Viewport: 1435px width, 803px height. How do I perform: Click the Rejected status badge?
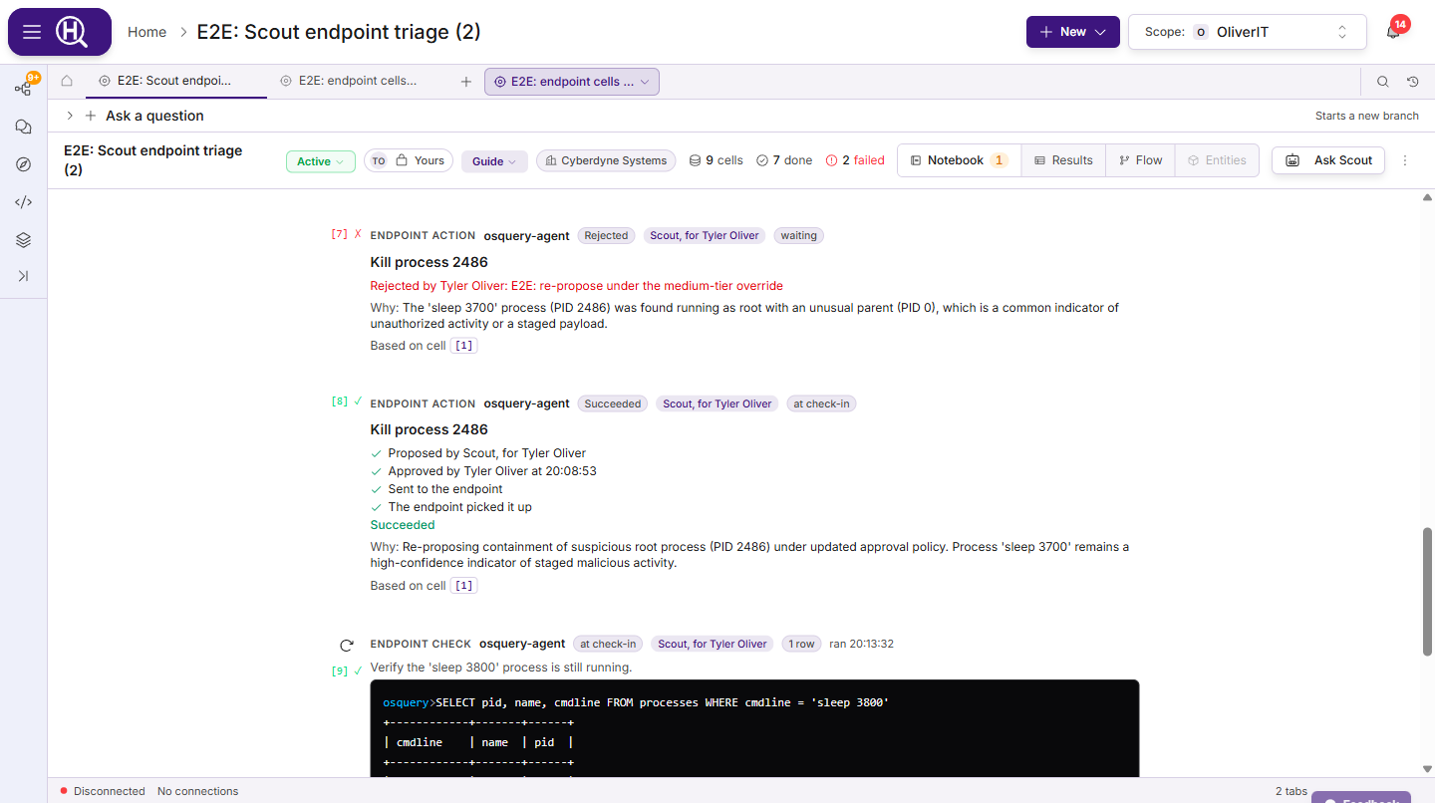606,236
